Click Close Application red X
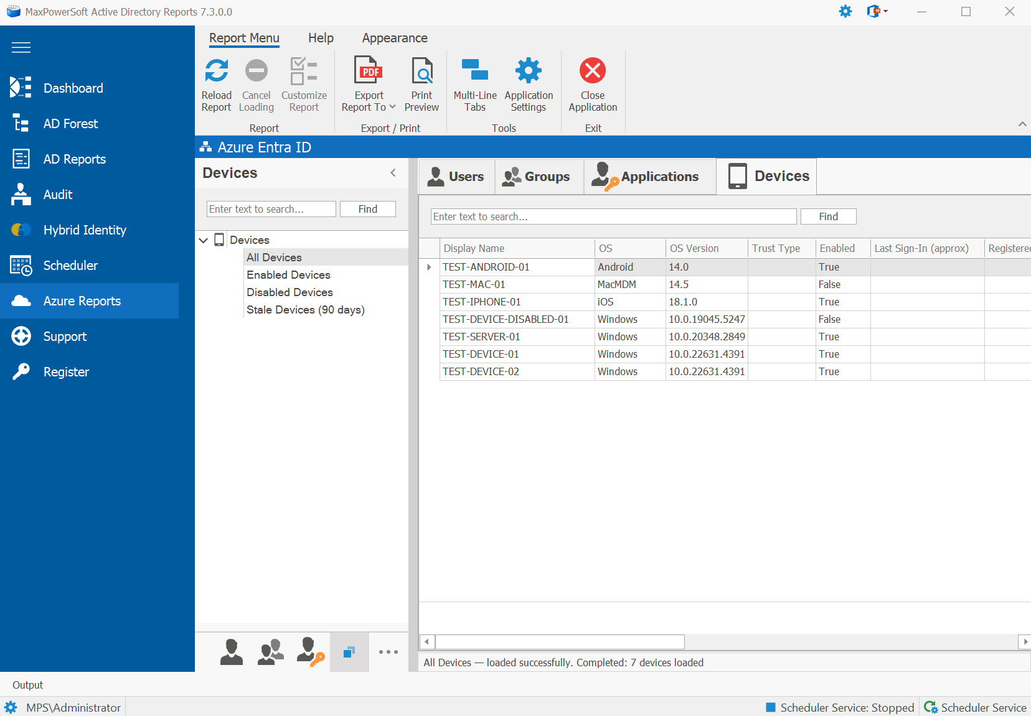The width and height of the screenshot is (1031, 716). click(x=593, y=70)
